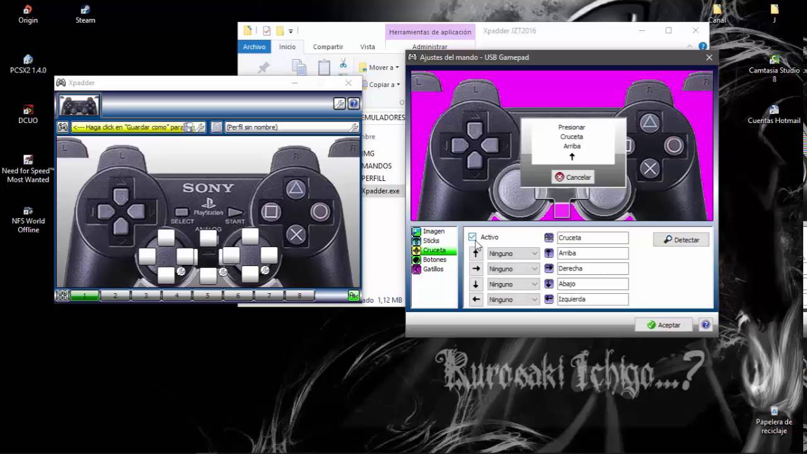Toggle the Activo checkbox
This screenshot has width=807, height=454.
[x=472, y=237]
